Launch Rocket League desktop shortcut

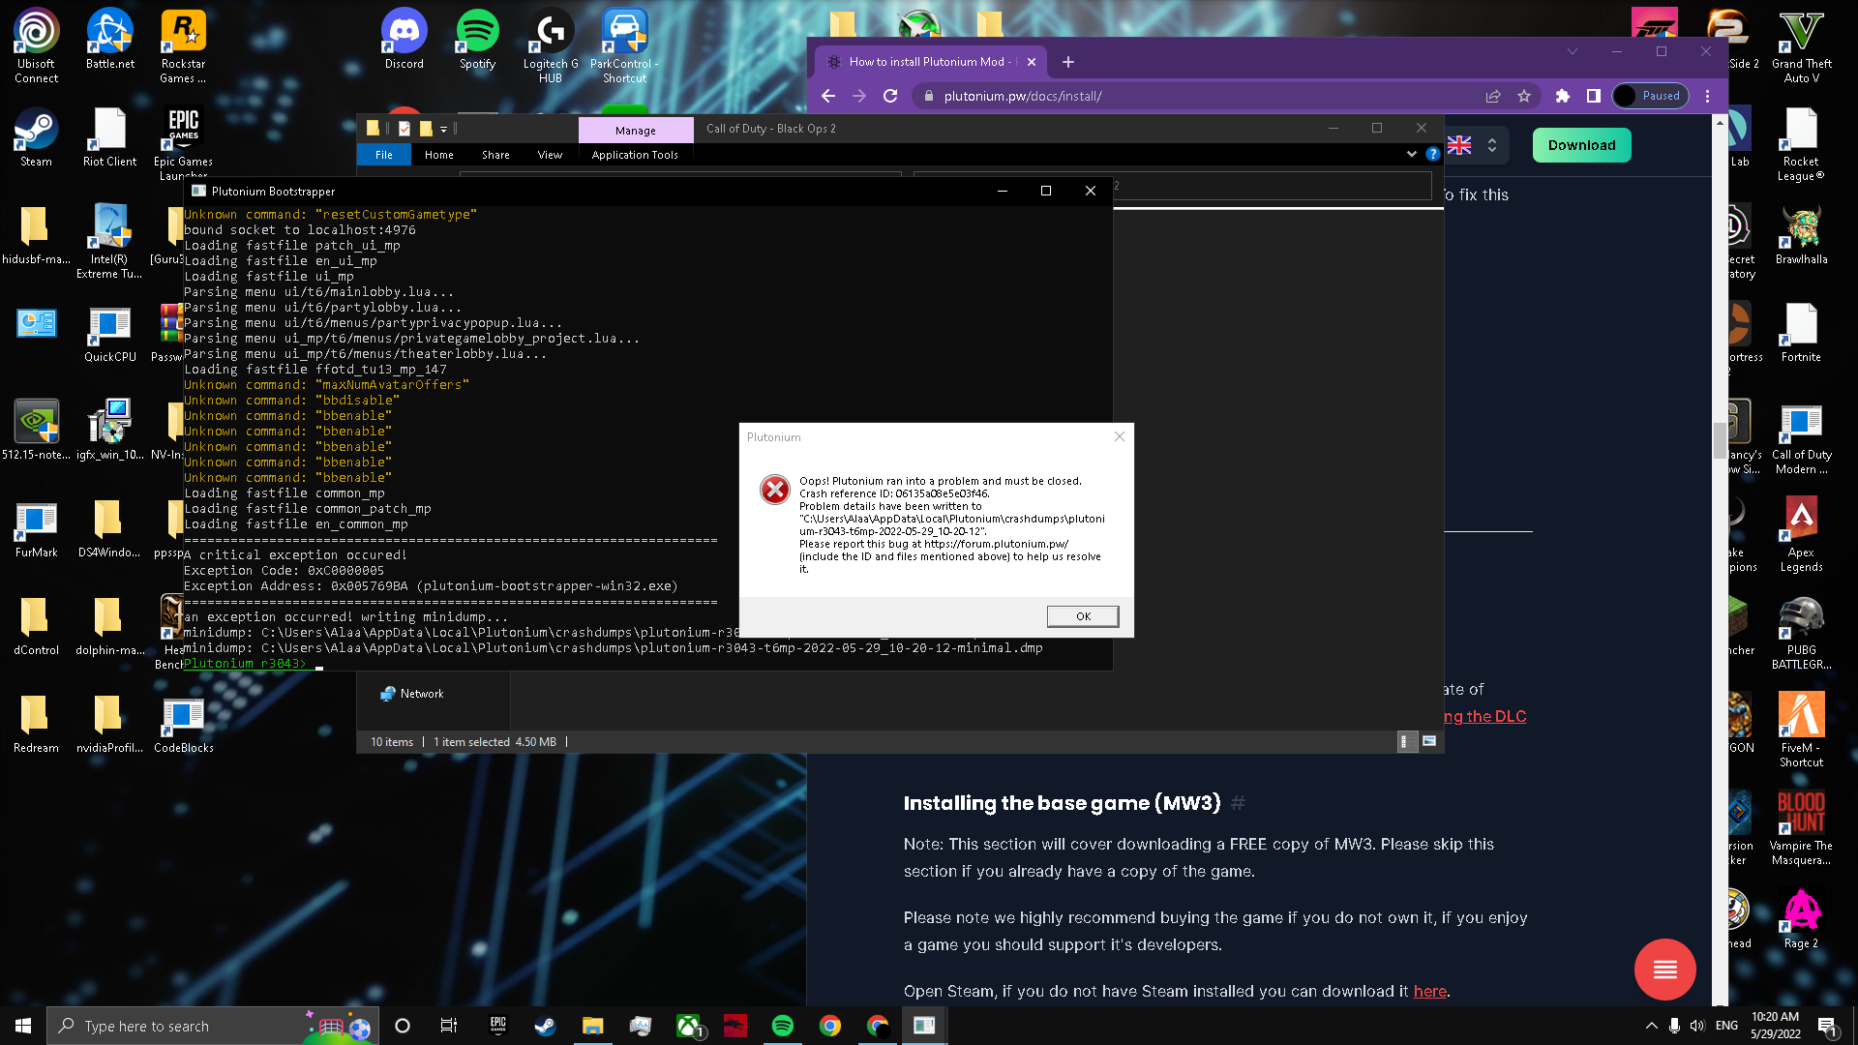point(1801,143)
